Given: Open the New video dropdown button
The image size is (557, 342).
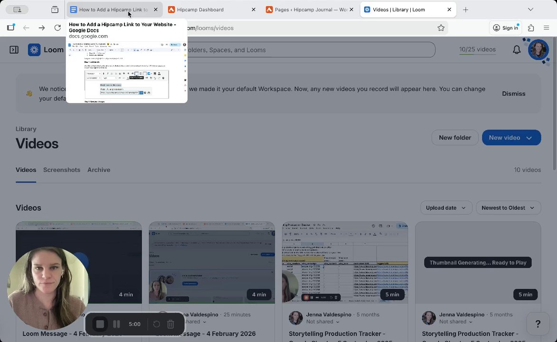Looking at the screenshot, I should pyautogui.click(x=511, y=138).
